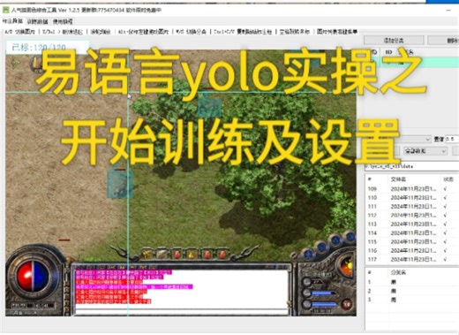Select file row 115
459x335 pixels.
[412, 242]
